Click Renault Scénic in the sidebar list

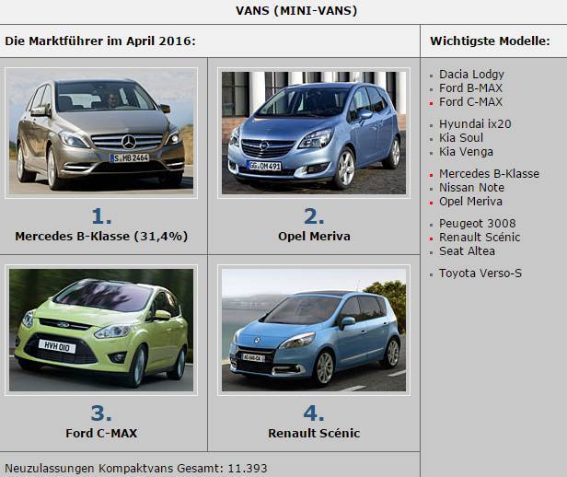[x=480, y=238]
